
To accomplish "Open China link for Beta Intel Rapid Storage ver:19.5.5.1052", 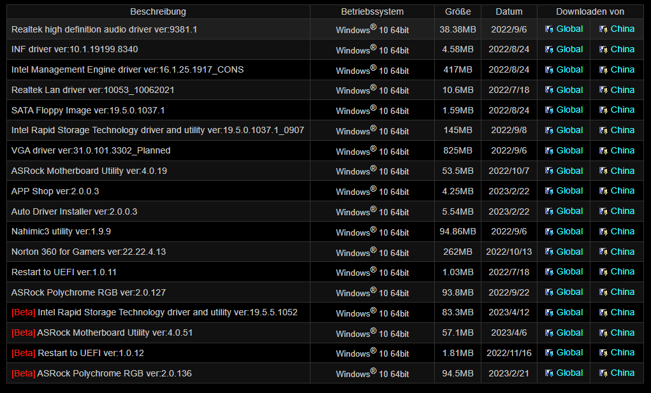I will (x=622, y=312).
